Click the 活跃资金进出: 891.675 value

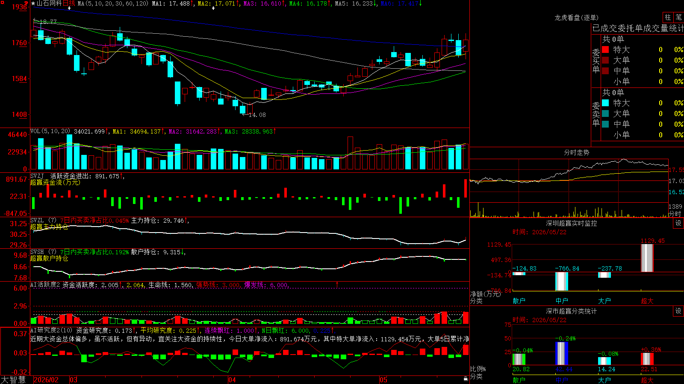(x=85, y=176)
